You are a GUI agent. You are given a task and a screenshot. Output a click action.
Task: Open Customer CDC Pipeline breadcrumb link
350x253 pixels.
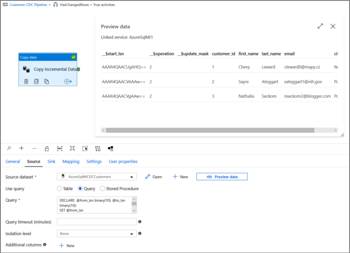coord(28,5)
